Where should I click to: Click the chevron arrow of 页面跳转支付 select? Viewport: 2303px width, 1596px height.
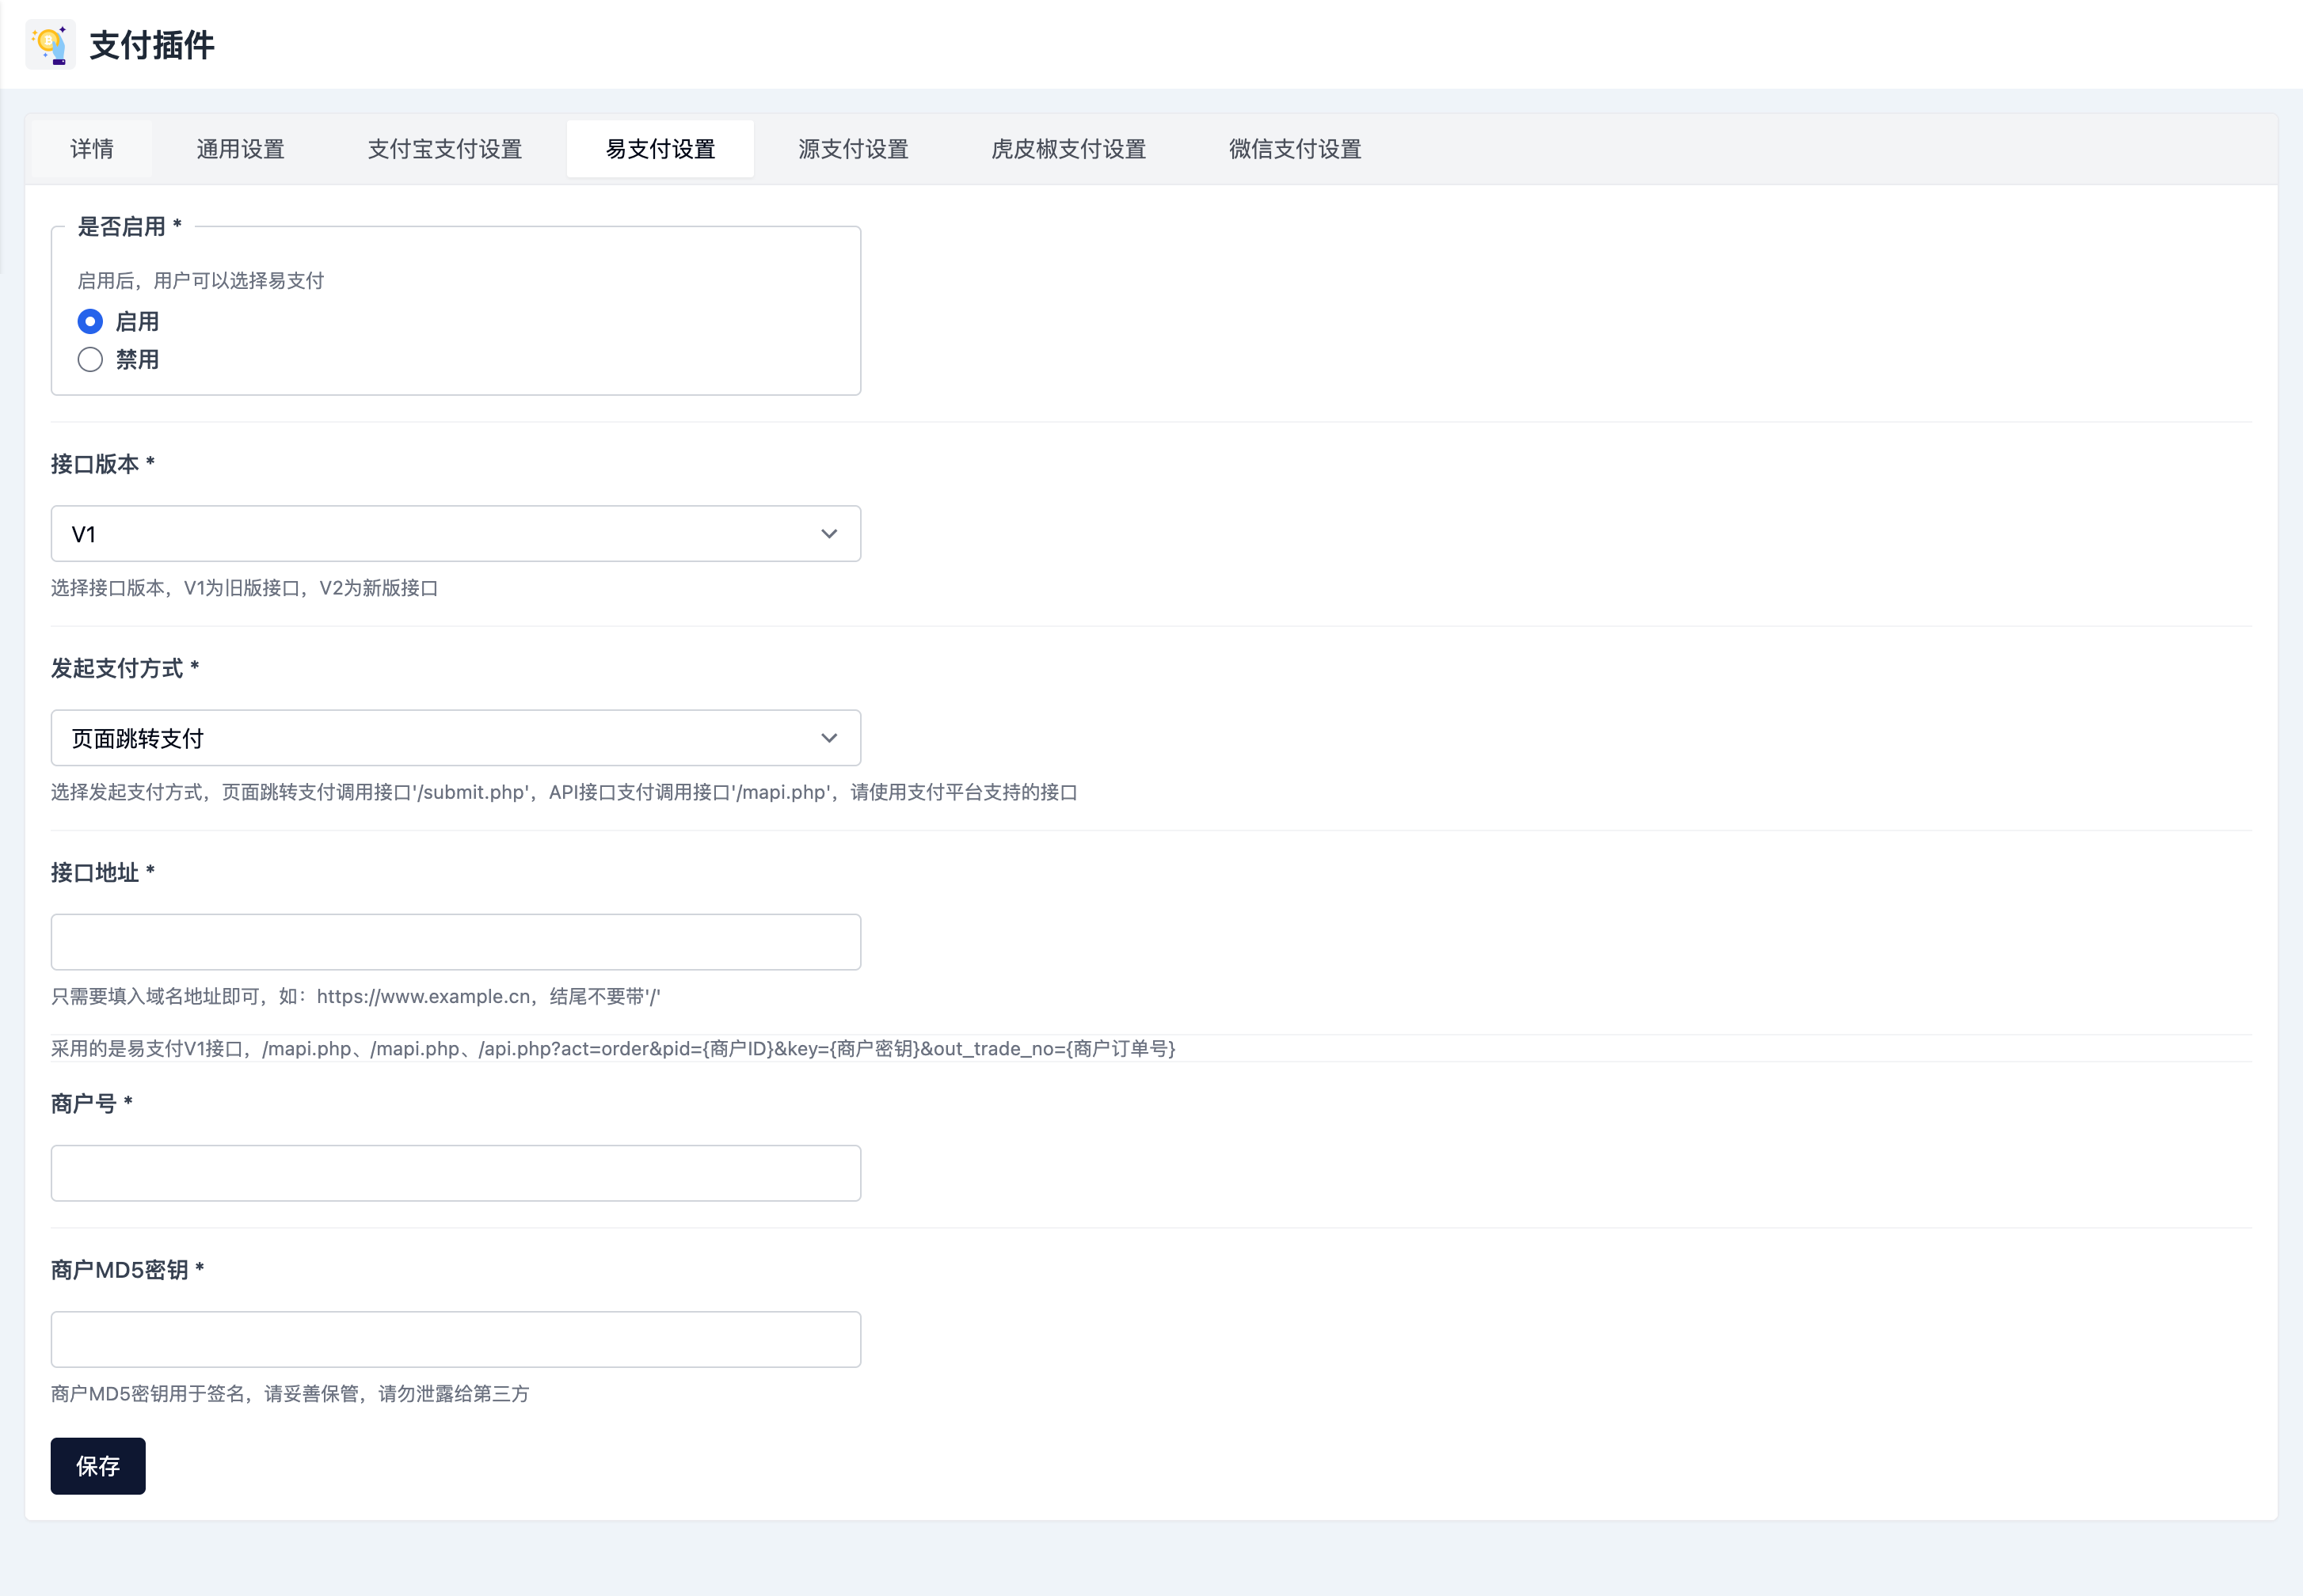pos(828,738)
